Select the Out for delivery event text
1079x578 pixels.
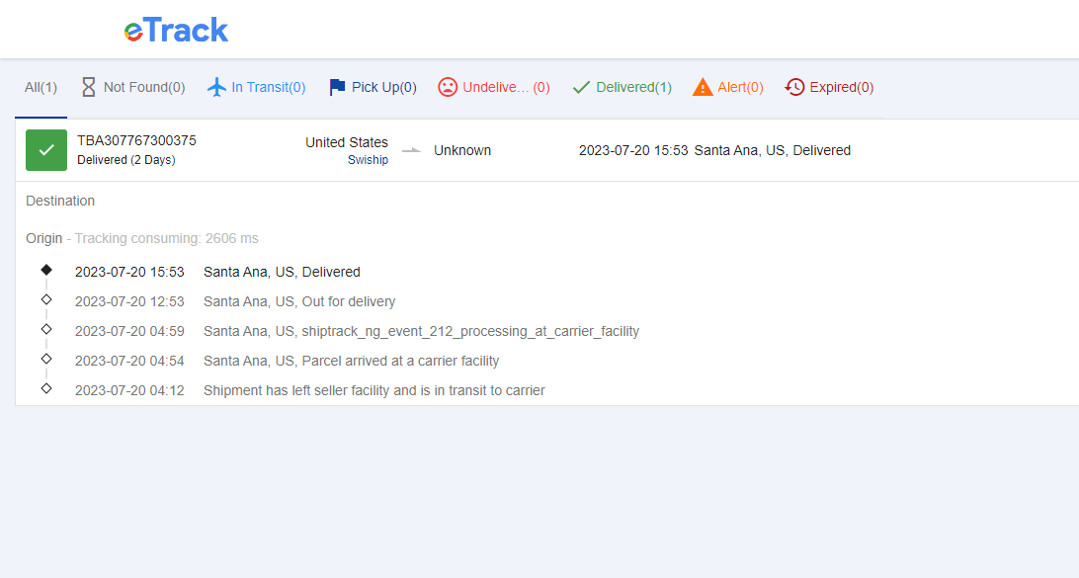point(299,301)
